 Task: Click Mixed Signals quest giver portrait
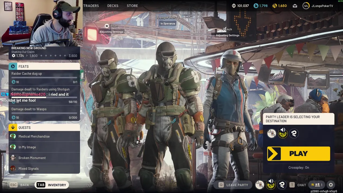(13, 169)
